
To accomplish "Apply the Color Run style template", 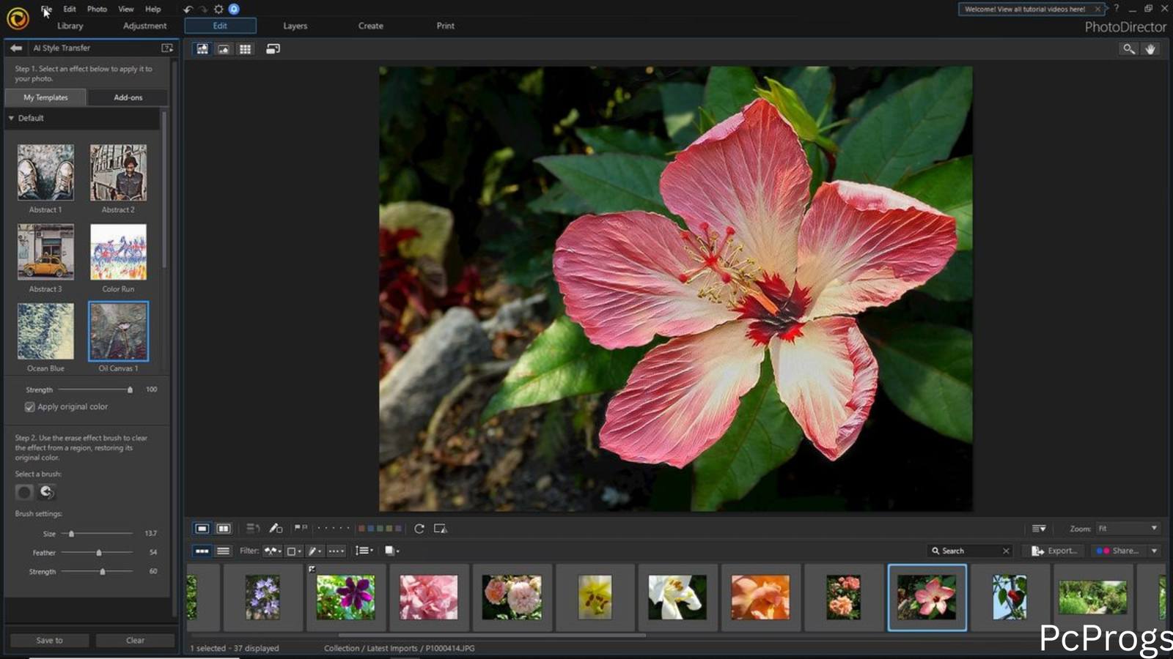I will (x=118, y=252).
